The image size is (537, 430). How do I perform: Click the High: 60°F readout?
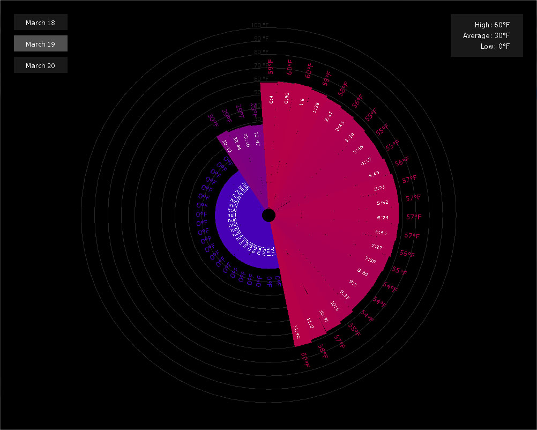[492, 25]
